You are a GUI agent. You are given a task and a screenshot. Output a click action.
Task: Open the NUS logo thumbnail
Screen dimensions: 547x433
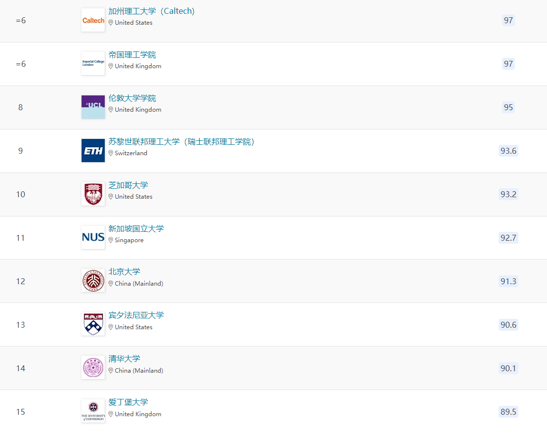pos(93,238)
